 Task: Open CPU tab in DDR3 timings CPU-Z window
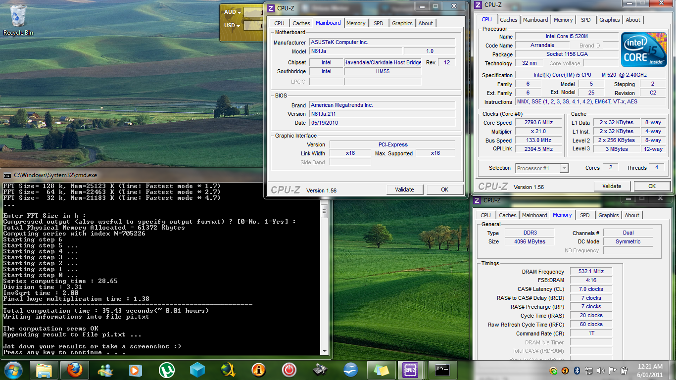pos(486,215)
